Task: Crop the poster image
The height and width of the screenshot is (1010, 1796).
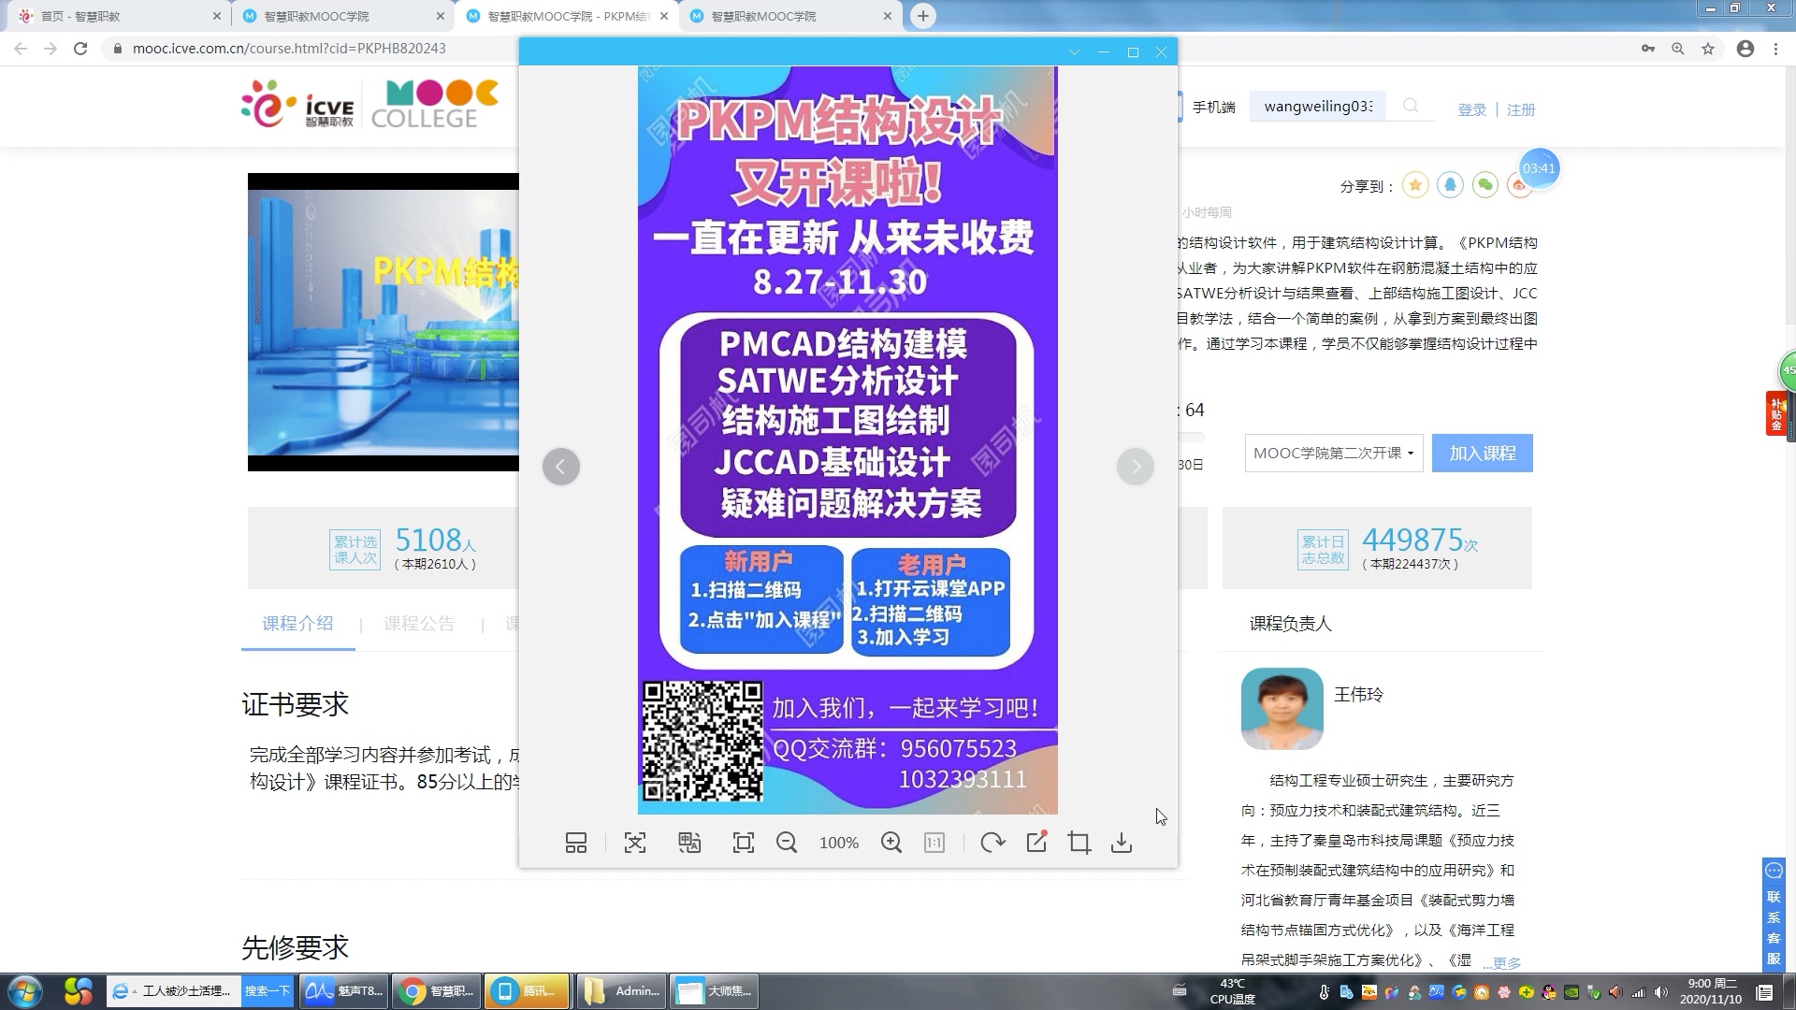Action: click(1079, 842)
